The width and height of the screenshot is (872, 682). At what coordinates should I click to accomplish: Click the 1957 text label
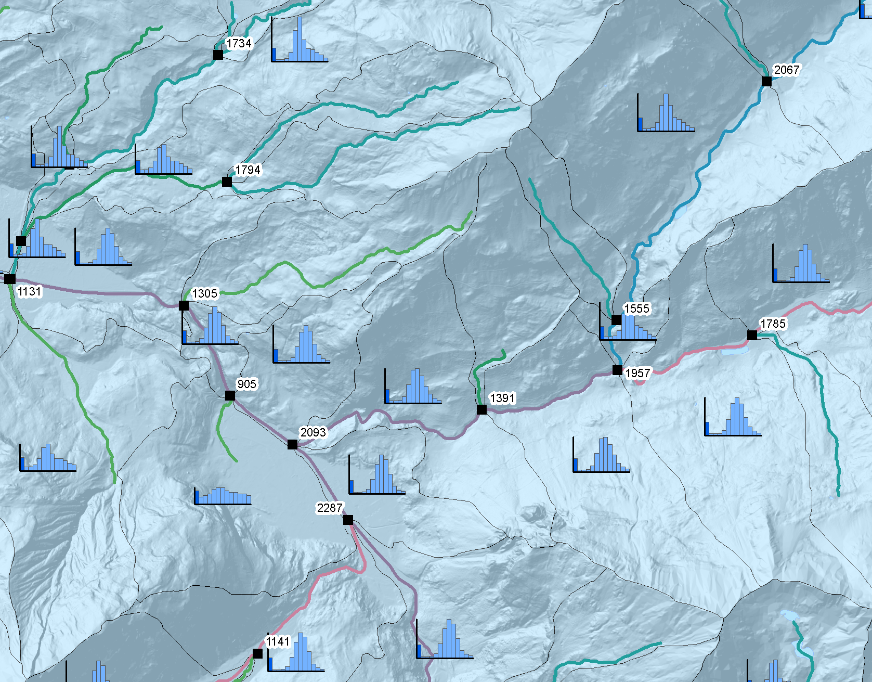point(637,373)
